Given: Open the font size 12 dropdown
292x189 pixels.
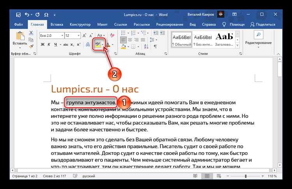Looking at the screenshot, I should [x=78, y=35].
